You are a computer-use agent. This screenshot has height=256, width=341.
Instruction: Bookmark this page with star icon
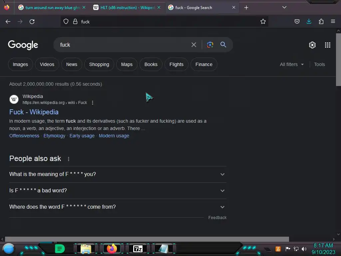[x=263, y=22]
